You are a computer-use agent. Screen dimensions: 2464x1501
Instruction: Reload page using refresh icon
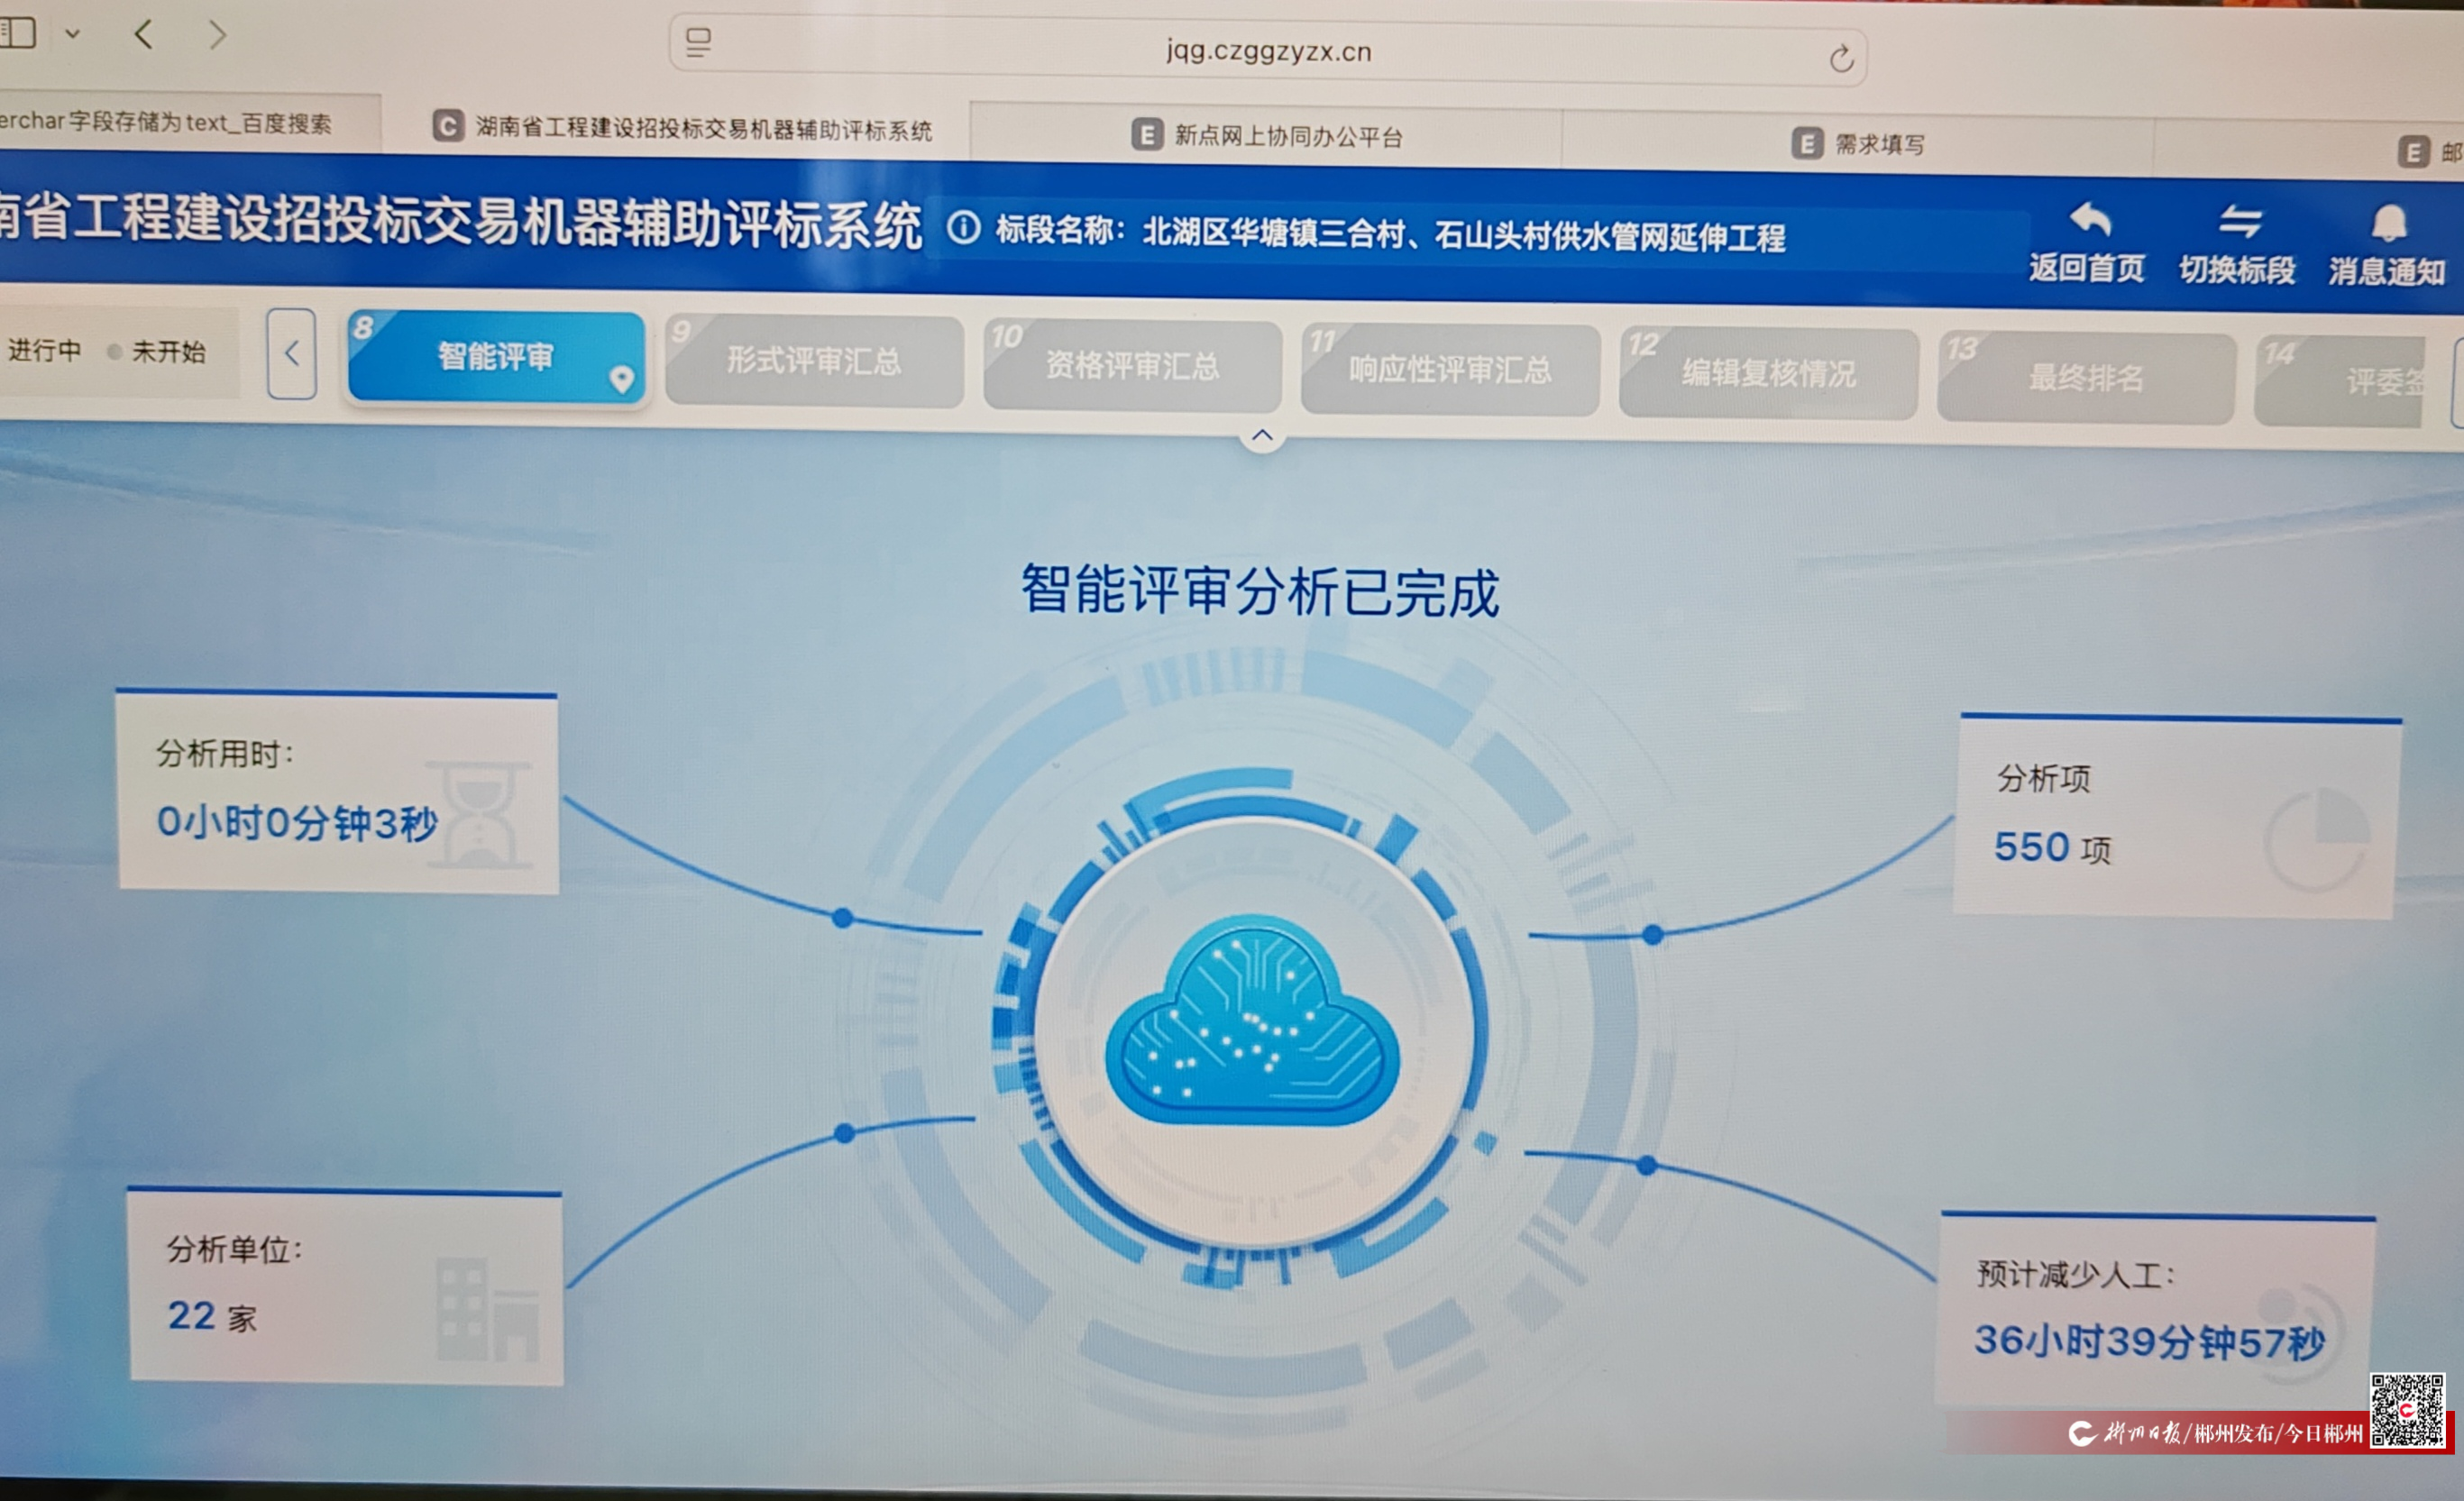tap(1841, 59)
